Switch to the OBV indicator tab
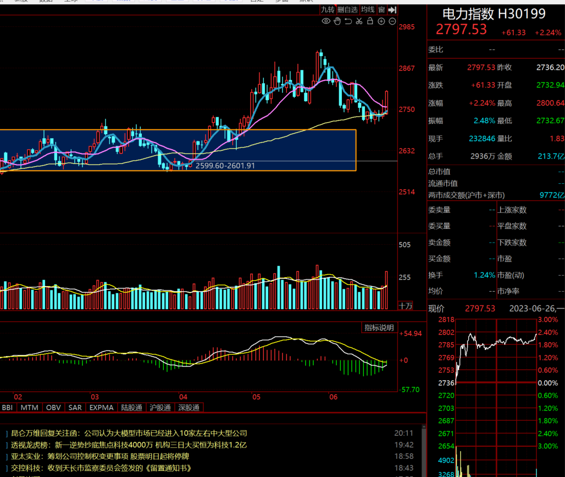The image size is (565, 477). (53, 407)
